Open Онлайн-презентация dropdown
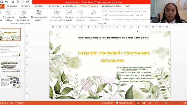The image size is (187, 105). [23, 15]
